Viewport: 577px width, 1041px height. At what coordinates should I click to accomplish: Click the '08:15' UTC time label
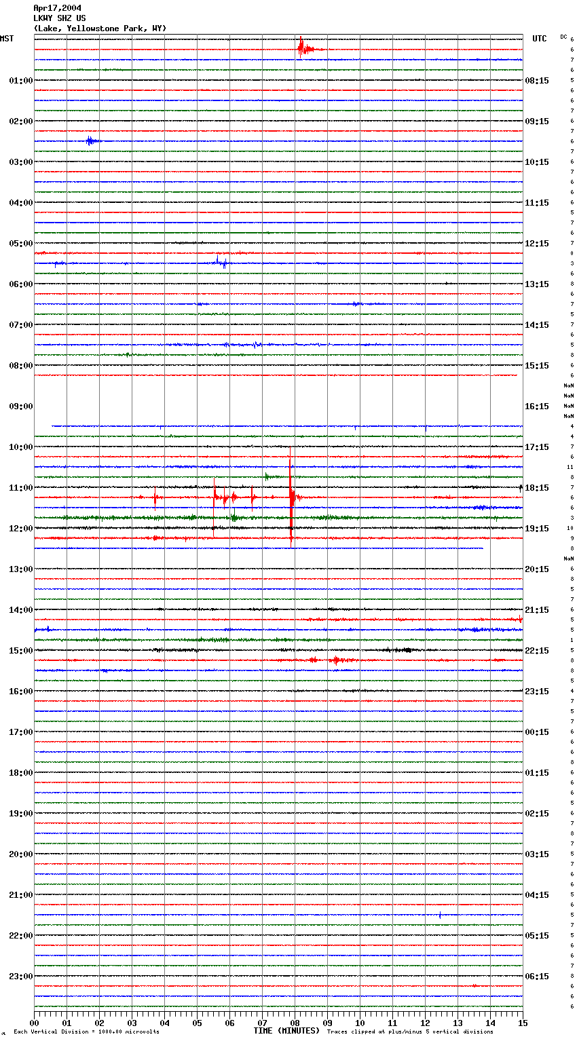point(537,81)
